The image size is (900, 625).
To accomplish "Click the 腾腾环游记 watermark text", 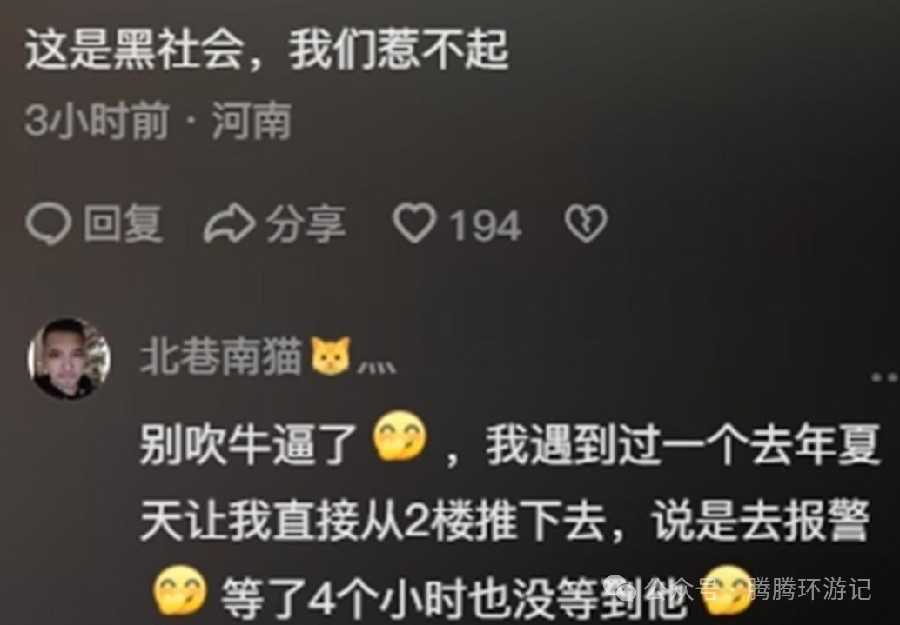I will [809, 590].
